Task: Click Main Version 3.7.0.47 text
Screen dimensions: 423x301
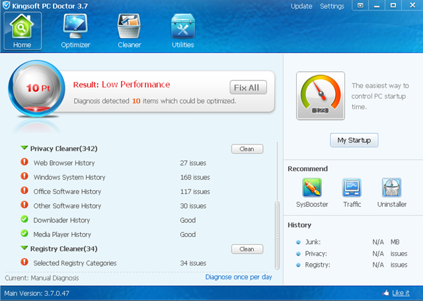Action: coord(37,293)
